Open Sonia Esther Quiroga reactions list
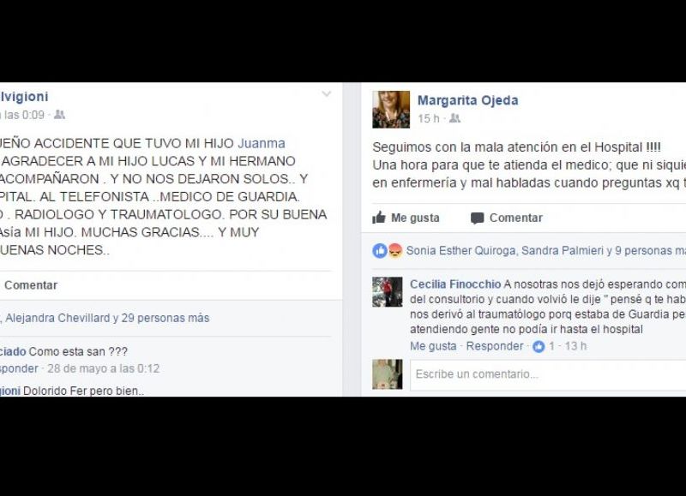686x496 pixels. [x=460, y=250]
